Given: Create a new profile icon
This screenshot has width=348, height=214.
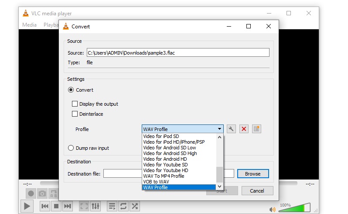Looking at the screenshot, I should pos(256,129).
